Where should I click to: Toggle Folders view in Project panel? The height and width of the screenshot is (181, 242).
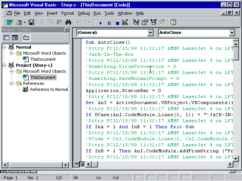coord(26,38)
